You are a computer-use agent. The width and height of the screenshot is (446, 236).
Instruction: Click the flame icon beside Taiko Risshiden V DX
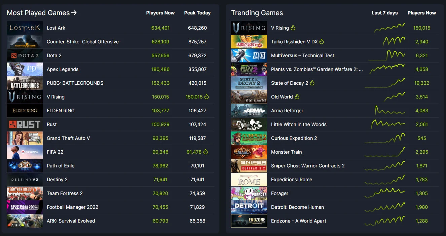(322, 41)
